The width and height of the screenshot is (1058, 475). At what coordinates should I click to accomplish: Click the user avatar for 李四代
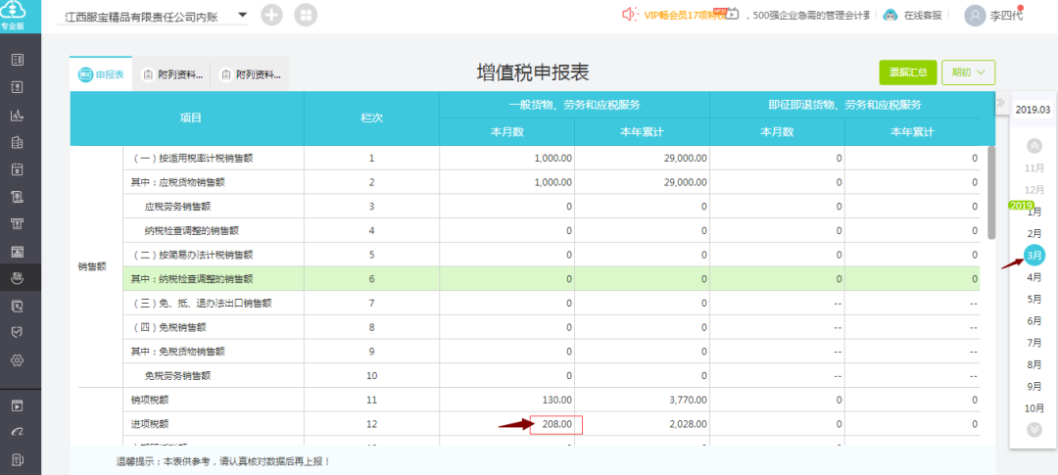point(975,16)
